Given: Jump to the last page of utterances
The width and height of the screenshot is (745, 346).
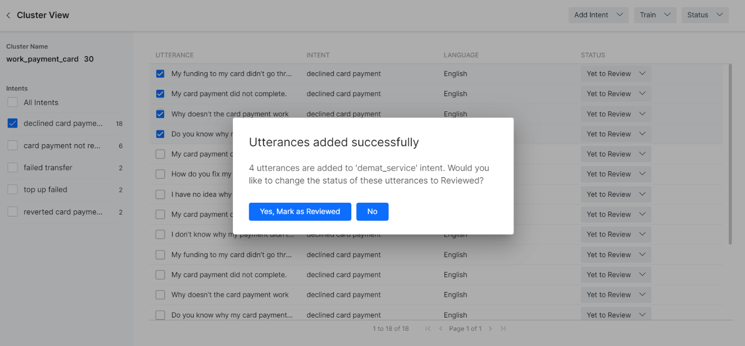Looking at the screenshot, I should pyautogui.click(x=503, y=328).
